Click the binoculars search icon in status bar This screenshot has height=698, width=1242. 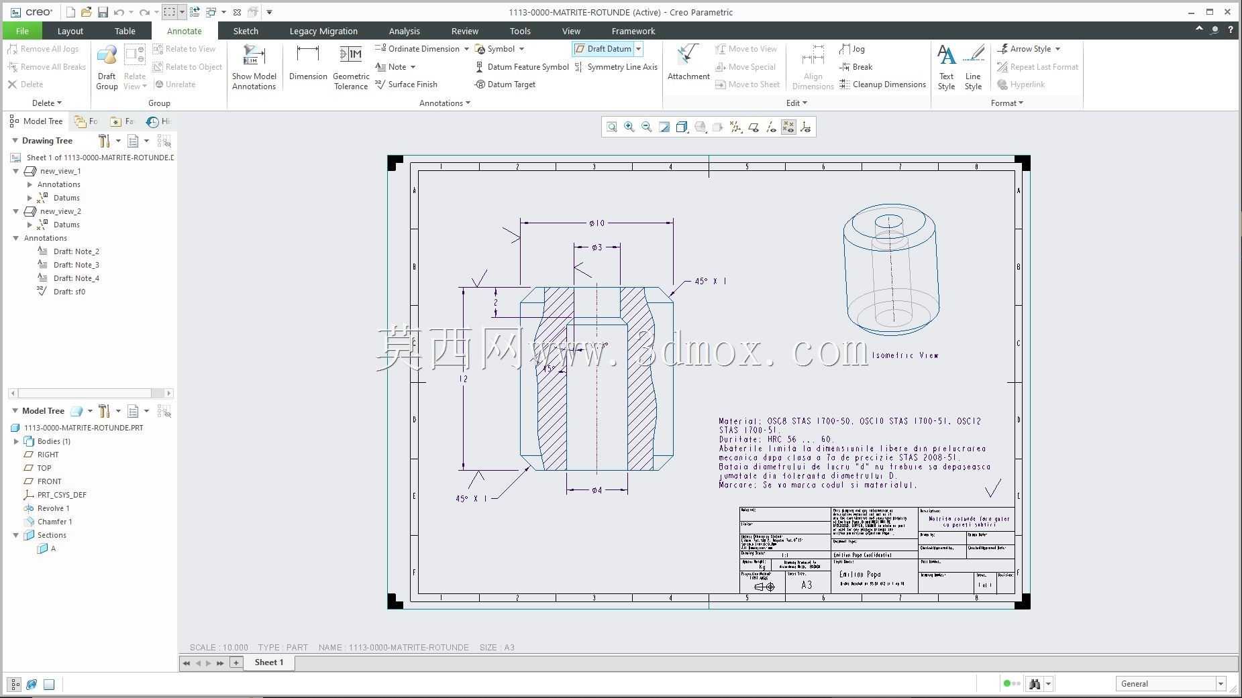(x=1035, y=684)
